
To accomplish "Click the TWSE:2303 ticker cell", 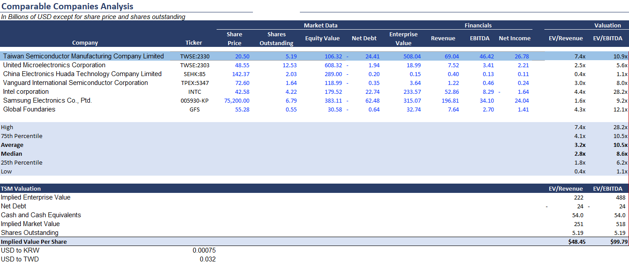I will click(194, 65).
